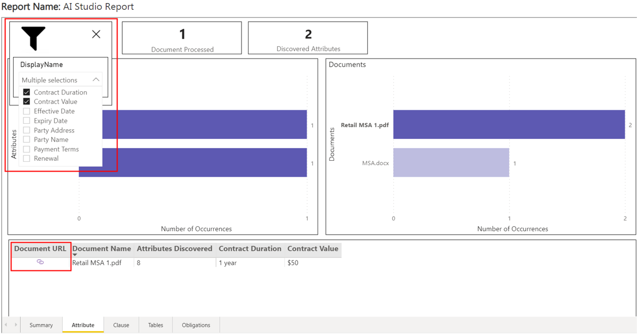The width and height of the screenshot is (638, 335).
Task: Open the document URL link icon
Action: click(40, 262)
